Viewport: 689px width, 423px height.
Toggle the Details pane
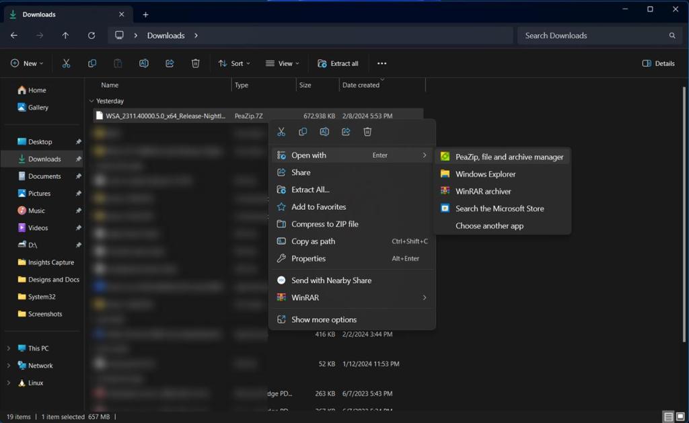[658, 63]
